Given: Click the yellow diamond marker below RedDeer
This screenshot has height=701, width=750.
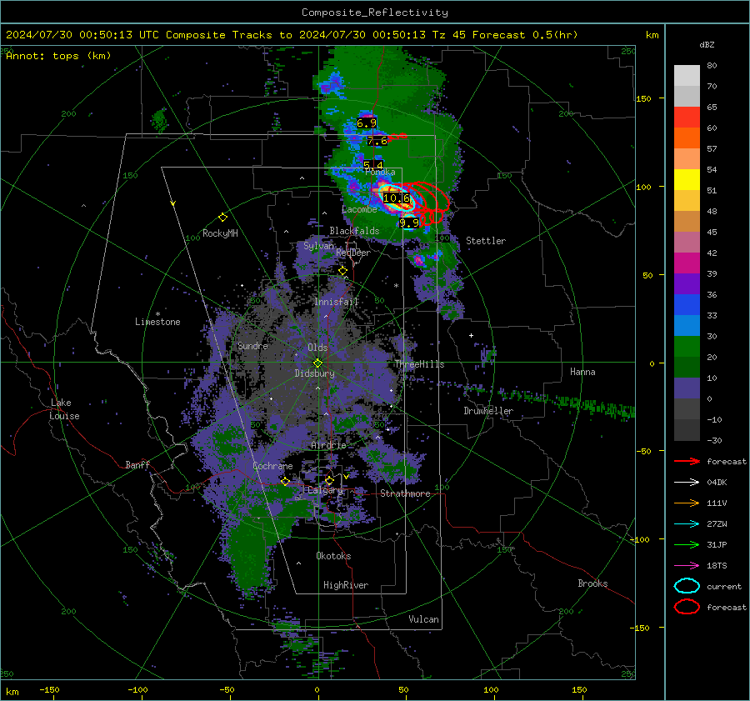Looking at the screenshot, I should 342,271.
